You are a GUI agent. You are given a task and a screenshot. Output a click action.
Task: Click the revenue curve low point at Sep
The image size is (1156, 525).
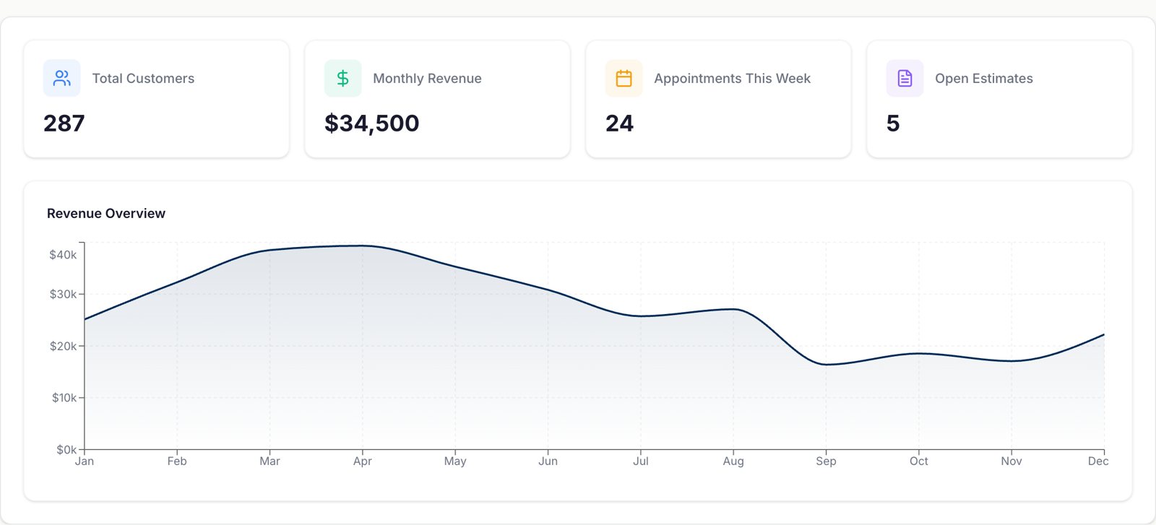point(826,365)
